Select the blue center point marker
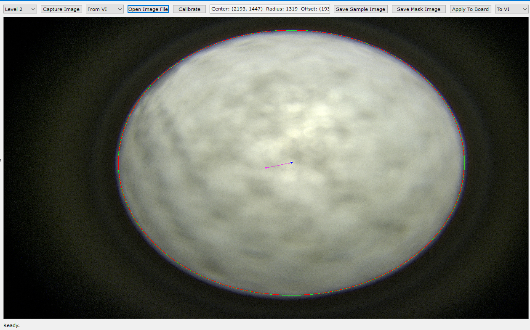Screen dimensions: 530x330 click(x=291, y=163)
